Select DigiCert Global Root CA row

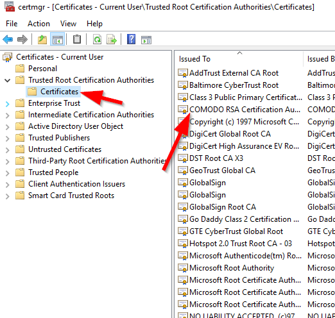[230, 134]
